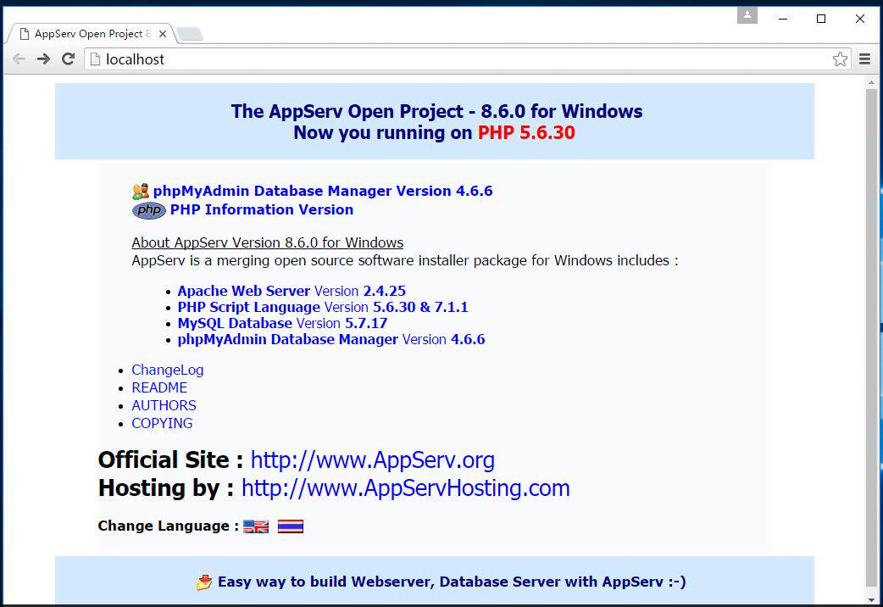Open the ChangeLog link
The height and width of the screenshot is (607, 883).
167,370
